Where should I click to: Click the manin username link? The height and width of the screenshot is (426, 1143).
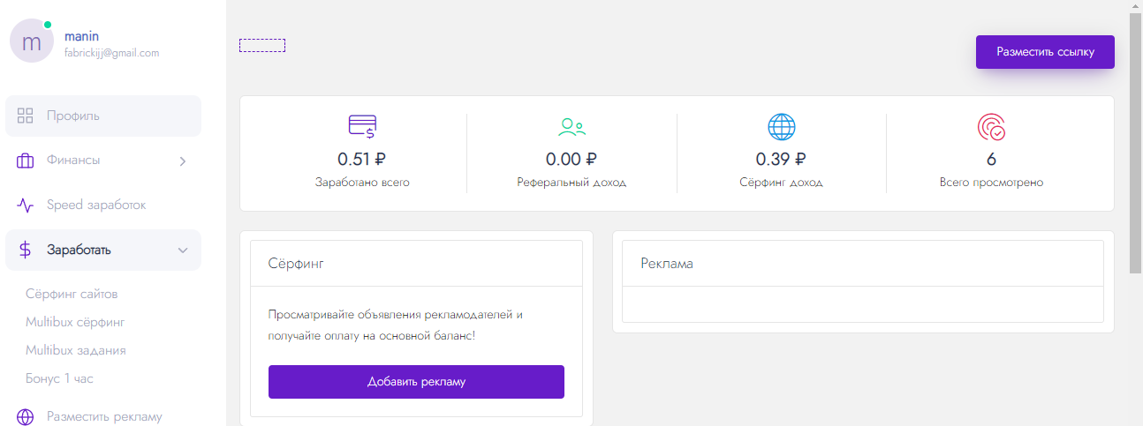[81, 36]
